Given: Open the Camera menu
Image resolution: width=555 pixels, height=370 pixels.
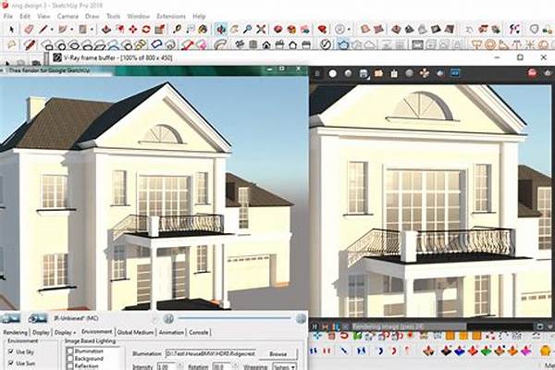Looking at the screenshot, I should [x=68, y=16].
